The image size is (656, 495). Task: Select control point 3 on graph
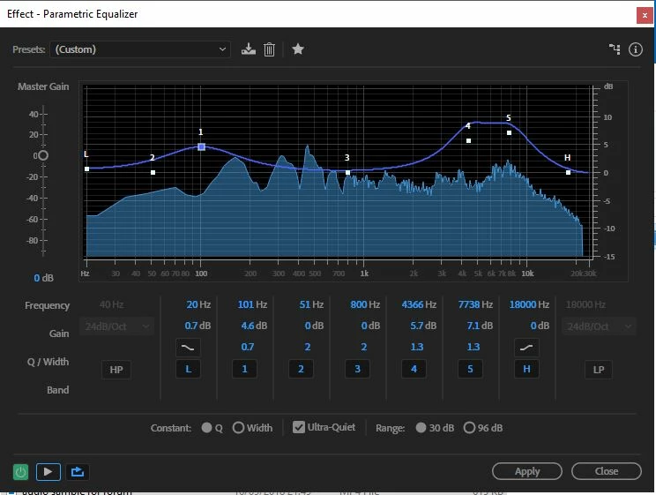pyautogui.click(x=347, y=173)
